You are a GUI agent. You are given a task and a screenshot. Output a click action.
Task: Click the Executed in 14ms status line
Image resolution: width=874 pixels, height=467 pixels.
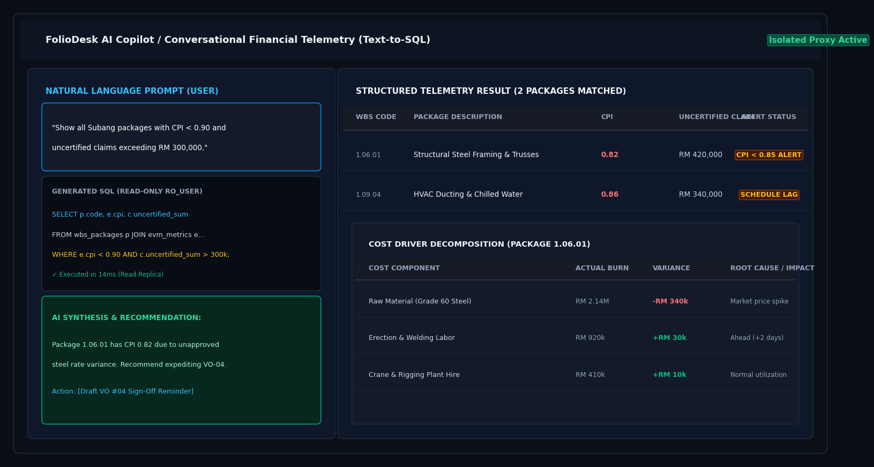[x=108, y=275]
